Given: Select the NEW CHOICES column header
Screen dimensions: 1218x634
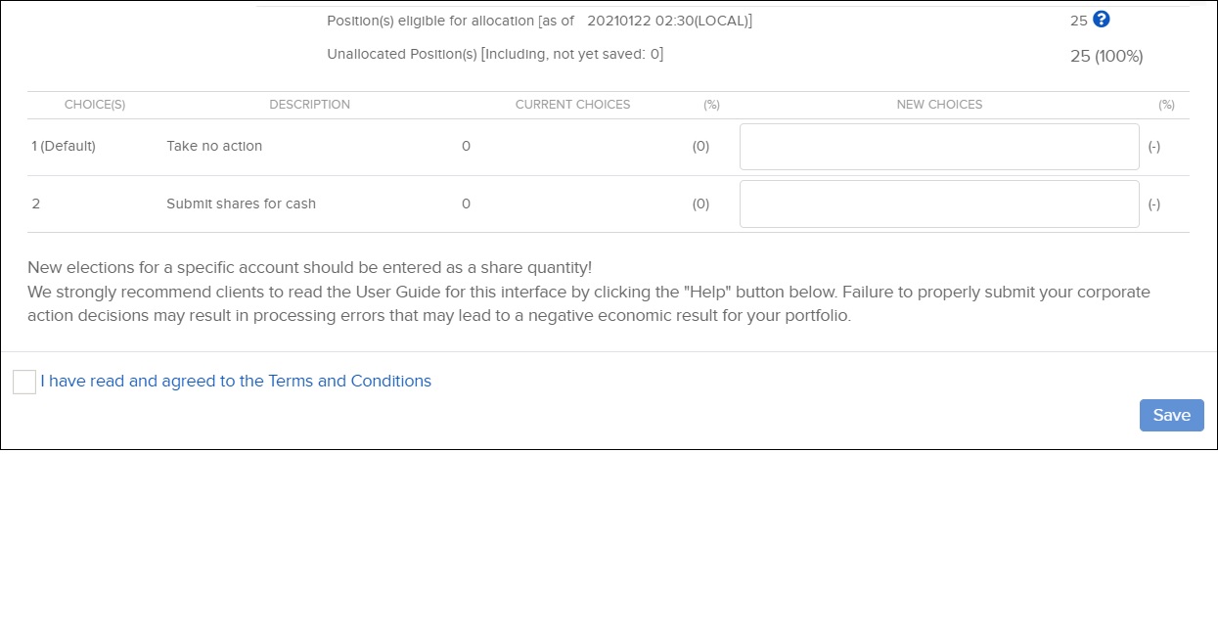Looking at the screenshot, I should click(x=939, y=105).
